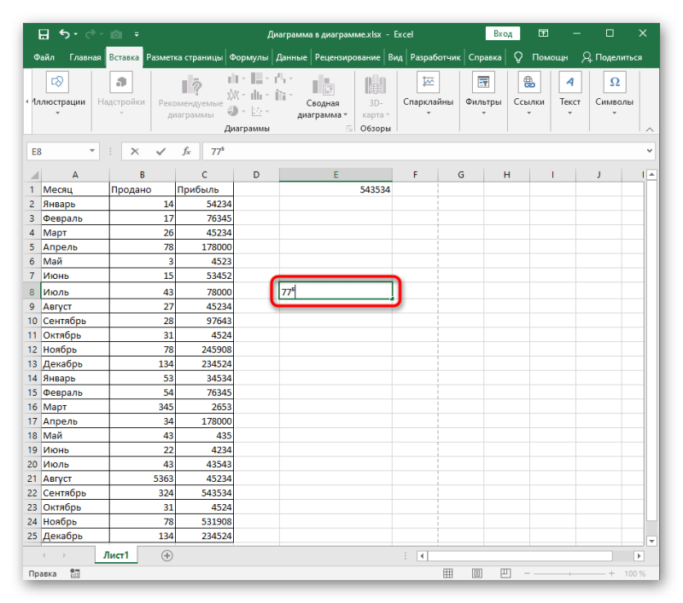
Task: Click the macro recording status bar icon
Action: [75, 574]
